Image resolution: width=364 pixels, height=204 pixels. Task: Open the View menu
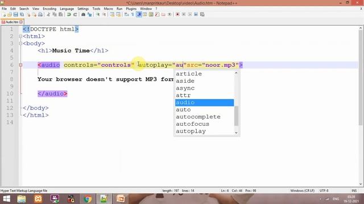pos(36,9)
